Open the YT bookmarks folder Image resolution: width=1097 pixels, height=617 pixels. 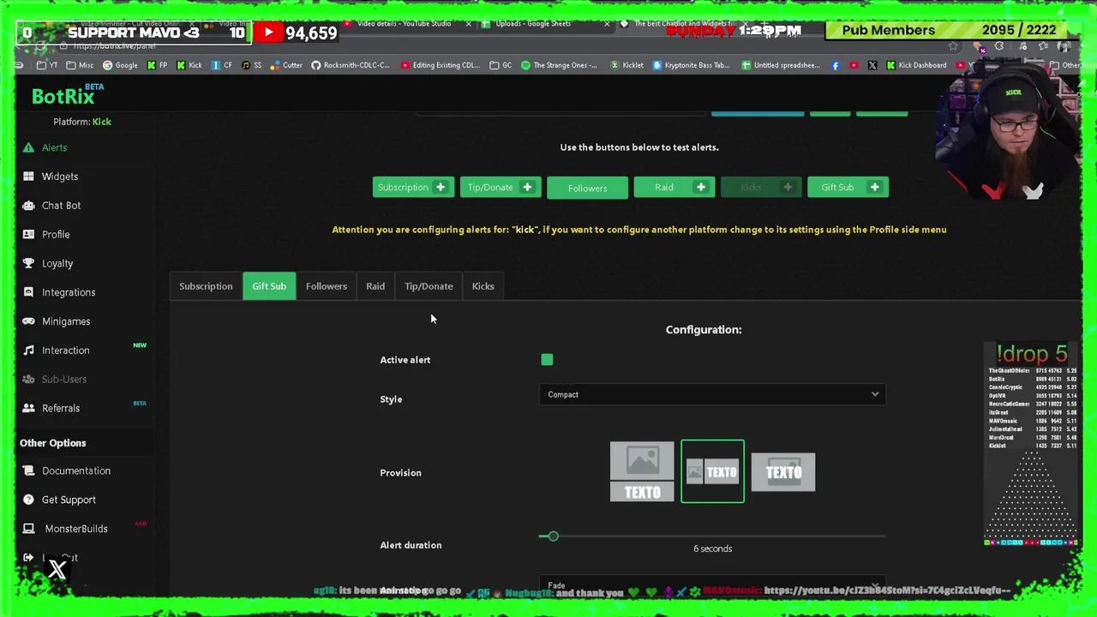coord(47,65)
